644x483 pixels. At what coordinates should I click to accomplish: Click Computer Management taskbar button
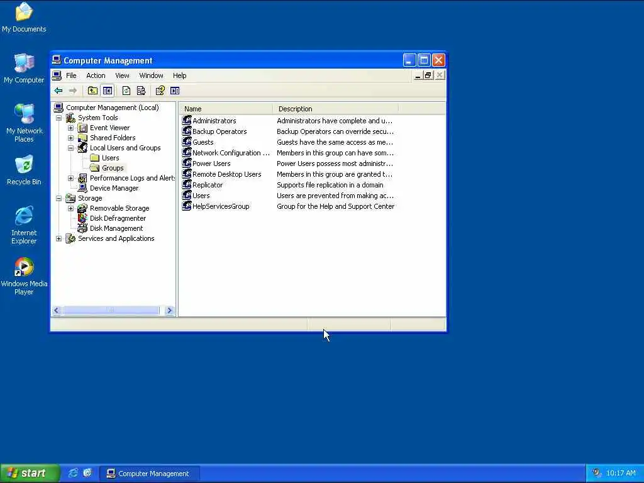pyautogui.click(x=150, y=474)
